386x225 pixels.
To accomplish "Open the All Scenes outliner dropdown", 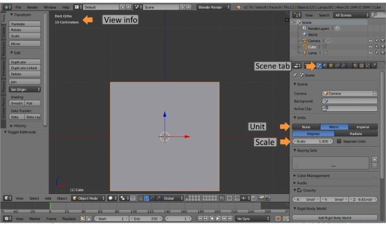I will (352, 15).
